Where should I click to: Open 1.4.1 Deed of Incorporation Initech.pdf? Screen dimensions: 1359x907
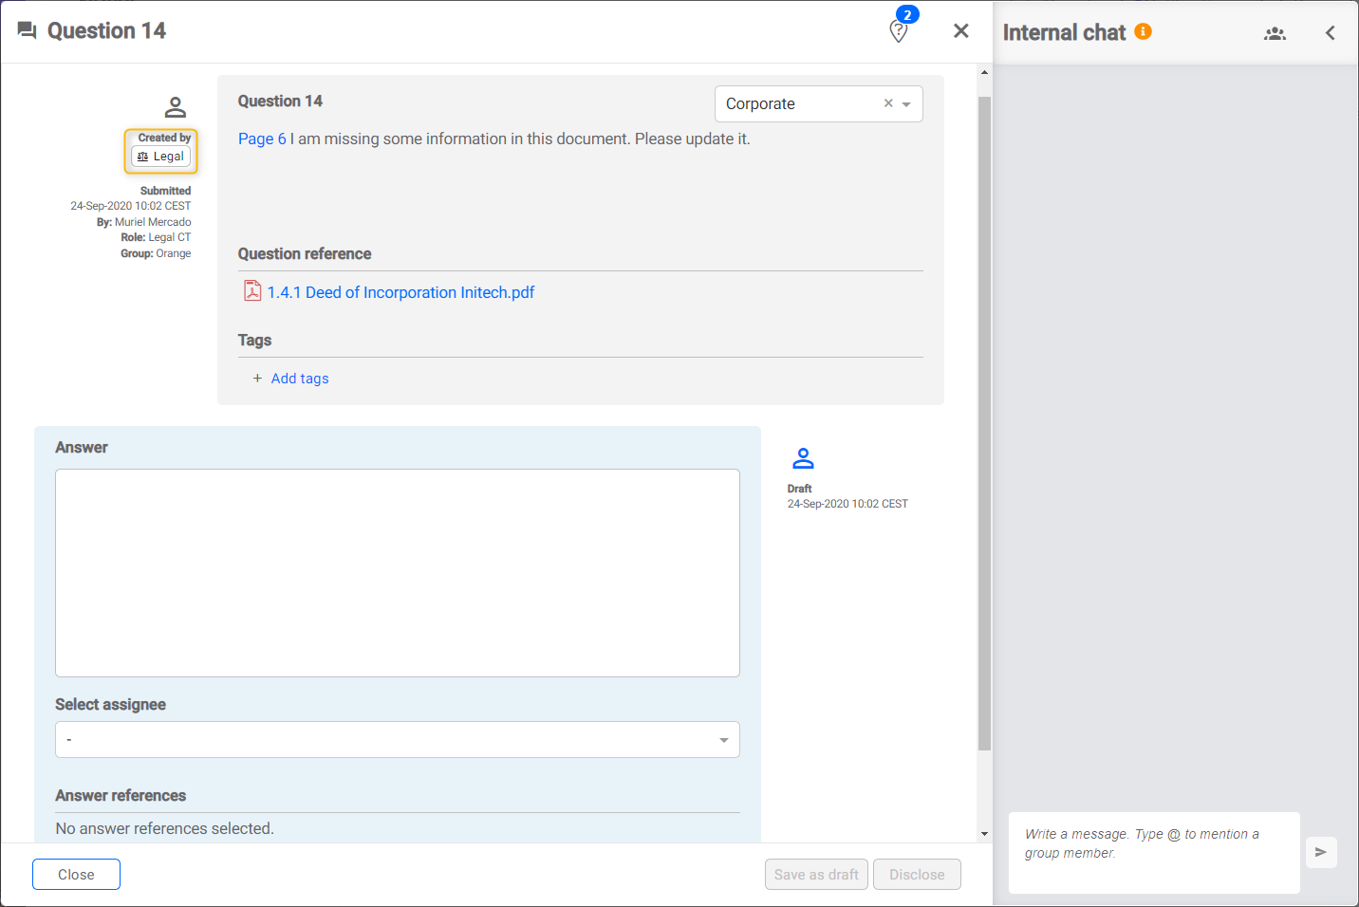400,292
